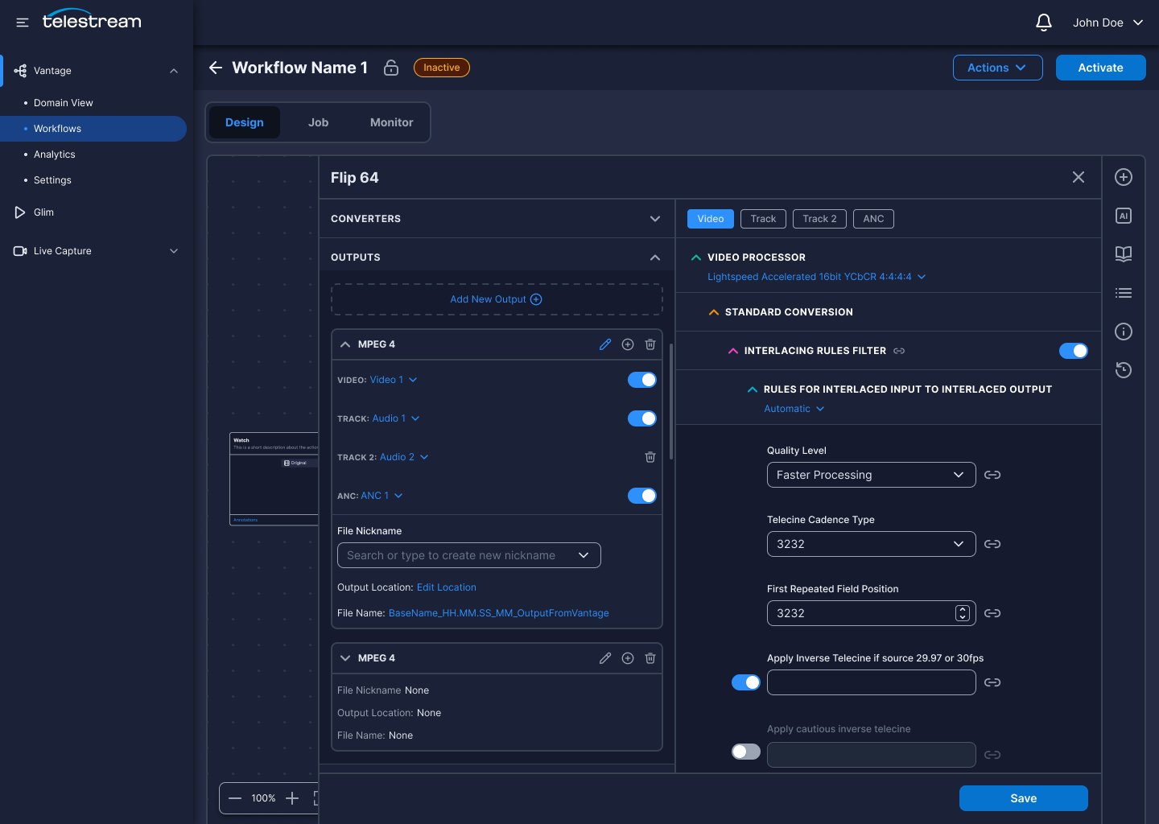Open the Actions dropdown button
This screenshot has width=1159, height=824.
coord(998,68)
